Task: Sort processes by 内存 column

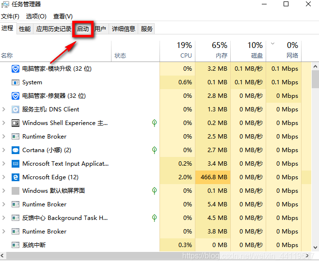Action: (x=213, y=51)
